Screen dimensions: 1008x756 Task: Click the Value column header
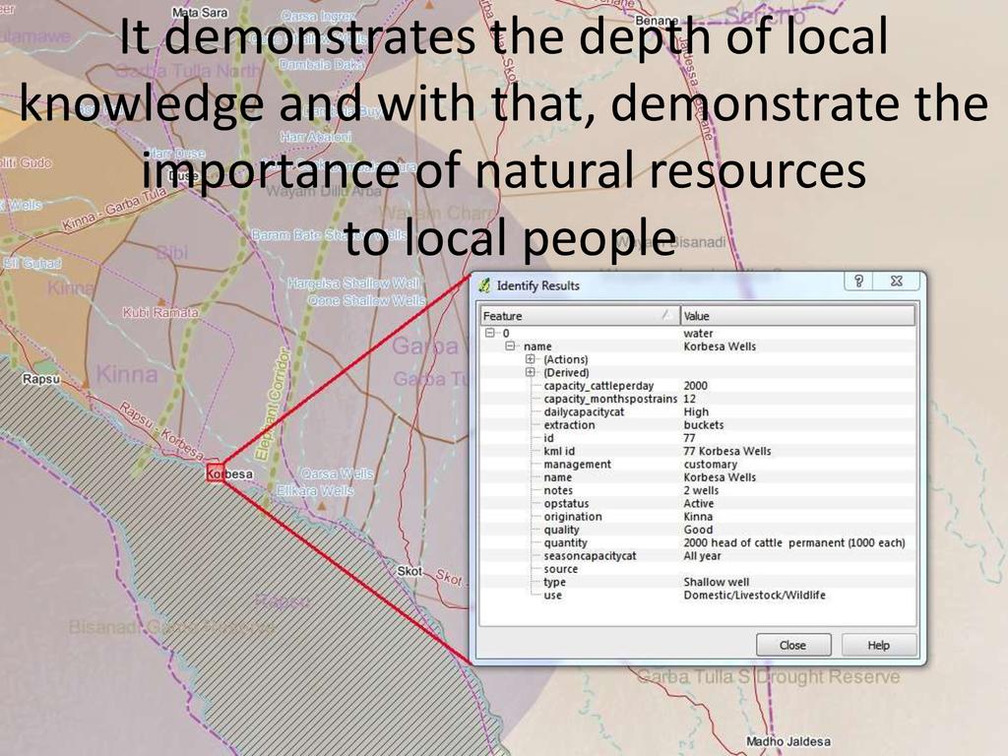(797, 316)
